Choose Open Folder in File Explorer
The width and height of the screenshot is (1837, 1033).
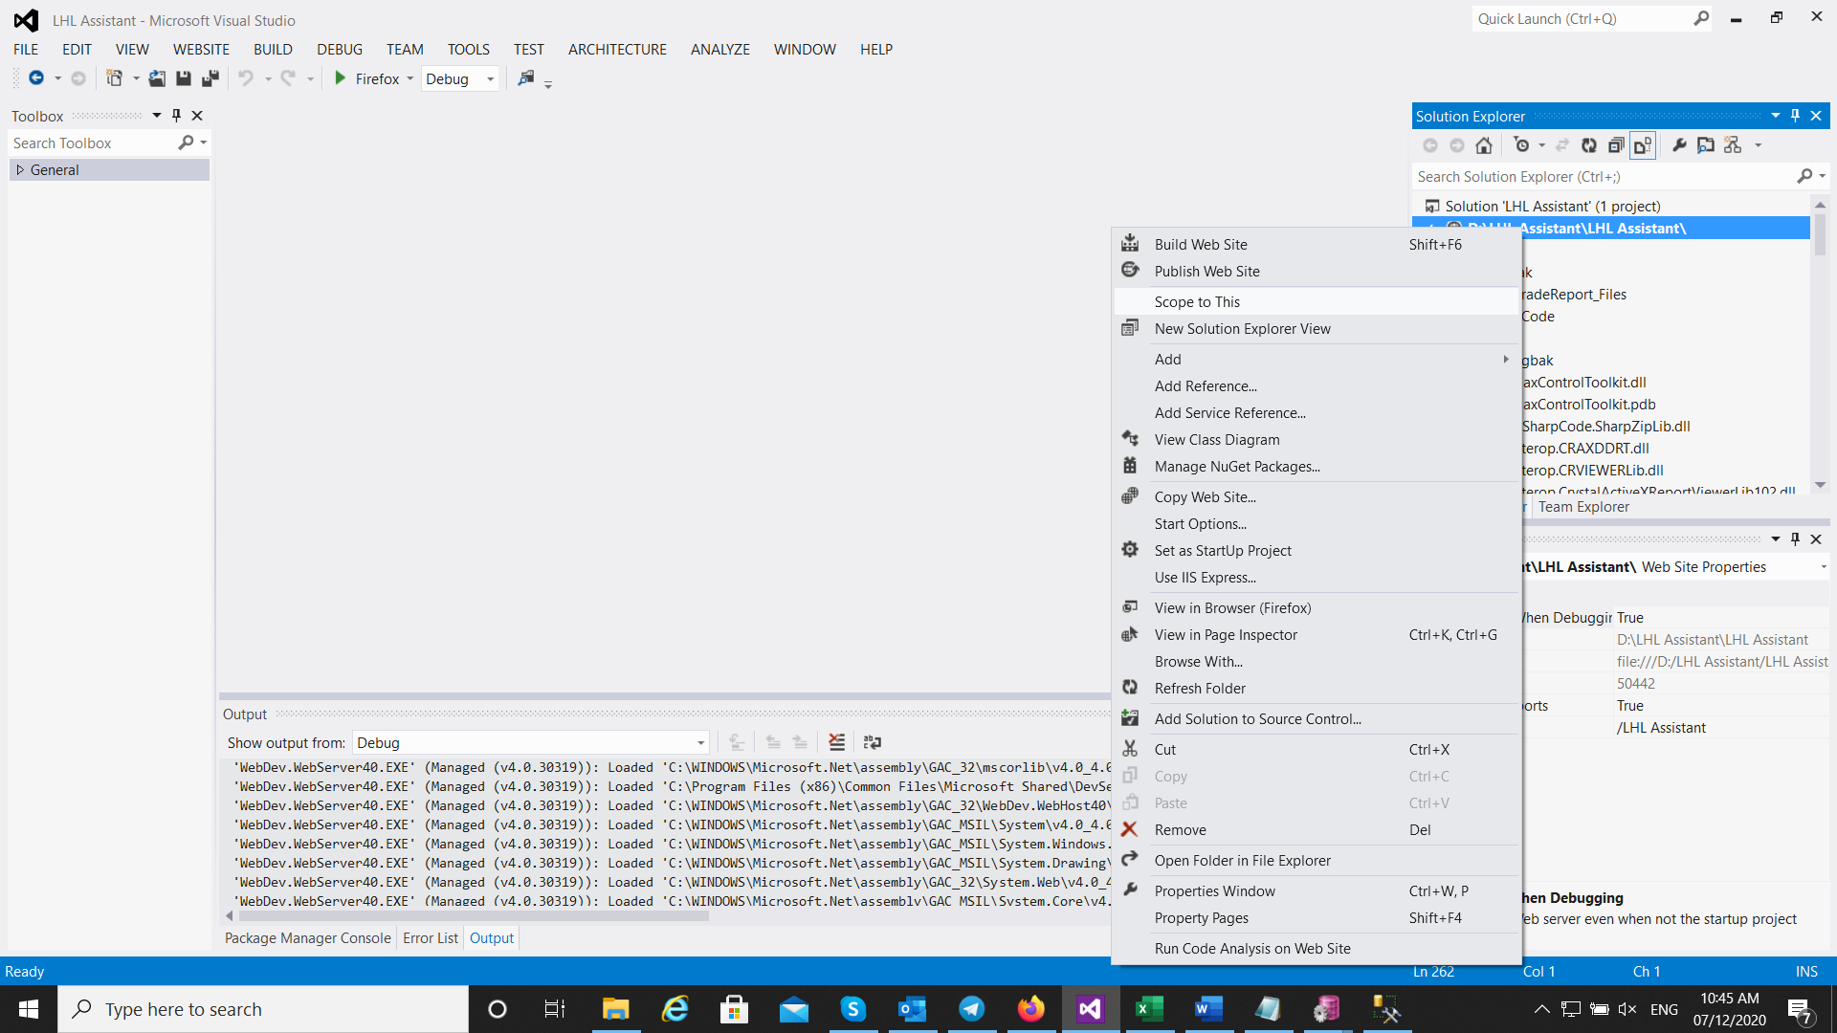pos(1317,861)
